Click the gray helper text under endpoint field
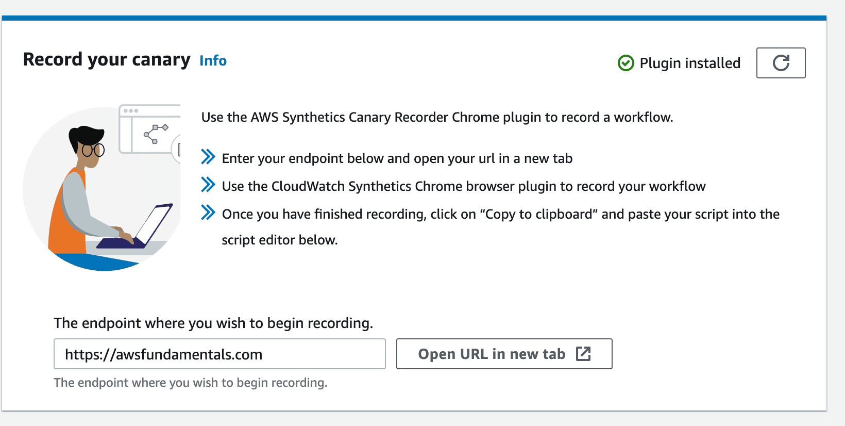Image resolution: width=845 pixels, height=426 pixels. click(x=191, y=383)
